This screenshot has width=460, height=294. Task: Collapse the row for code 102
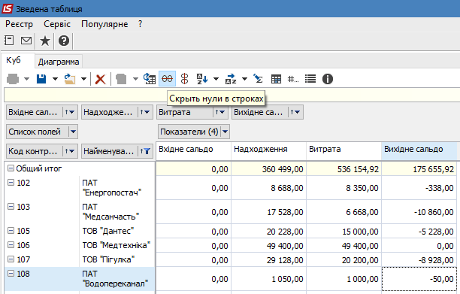[x=11, y=183]
